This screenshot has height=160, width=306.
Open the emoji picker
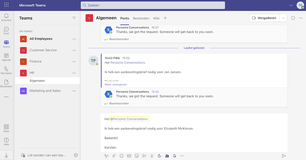point(121,156)
